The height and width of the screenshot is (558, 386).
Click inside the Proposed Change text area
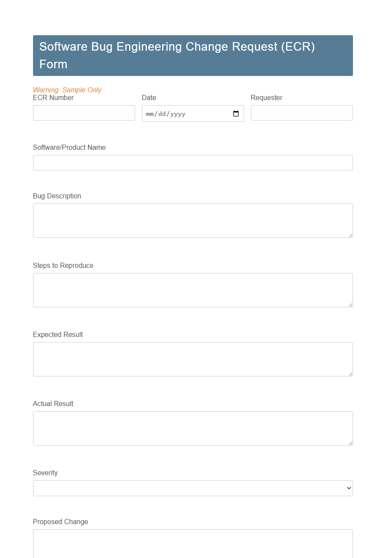click(193, 545)
